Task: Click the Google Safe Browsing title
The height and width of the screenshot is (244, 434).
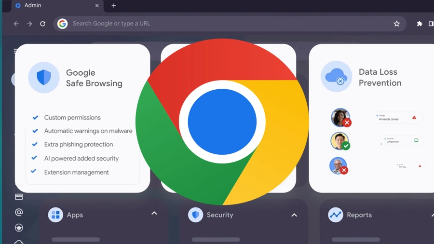Action: tap(94, 78)
